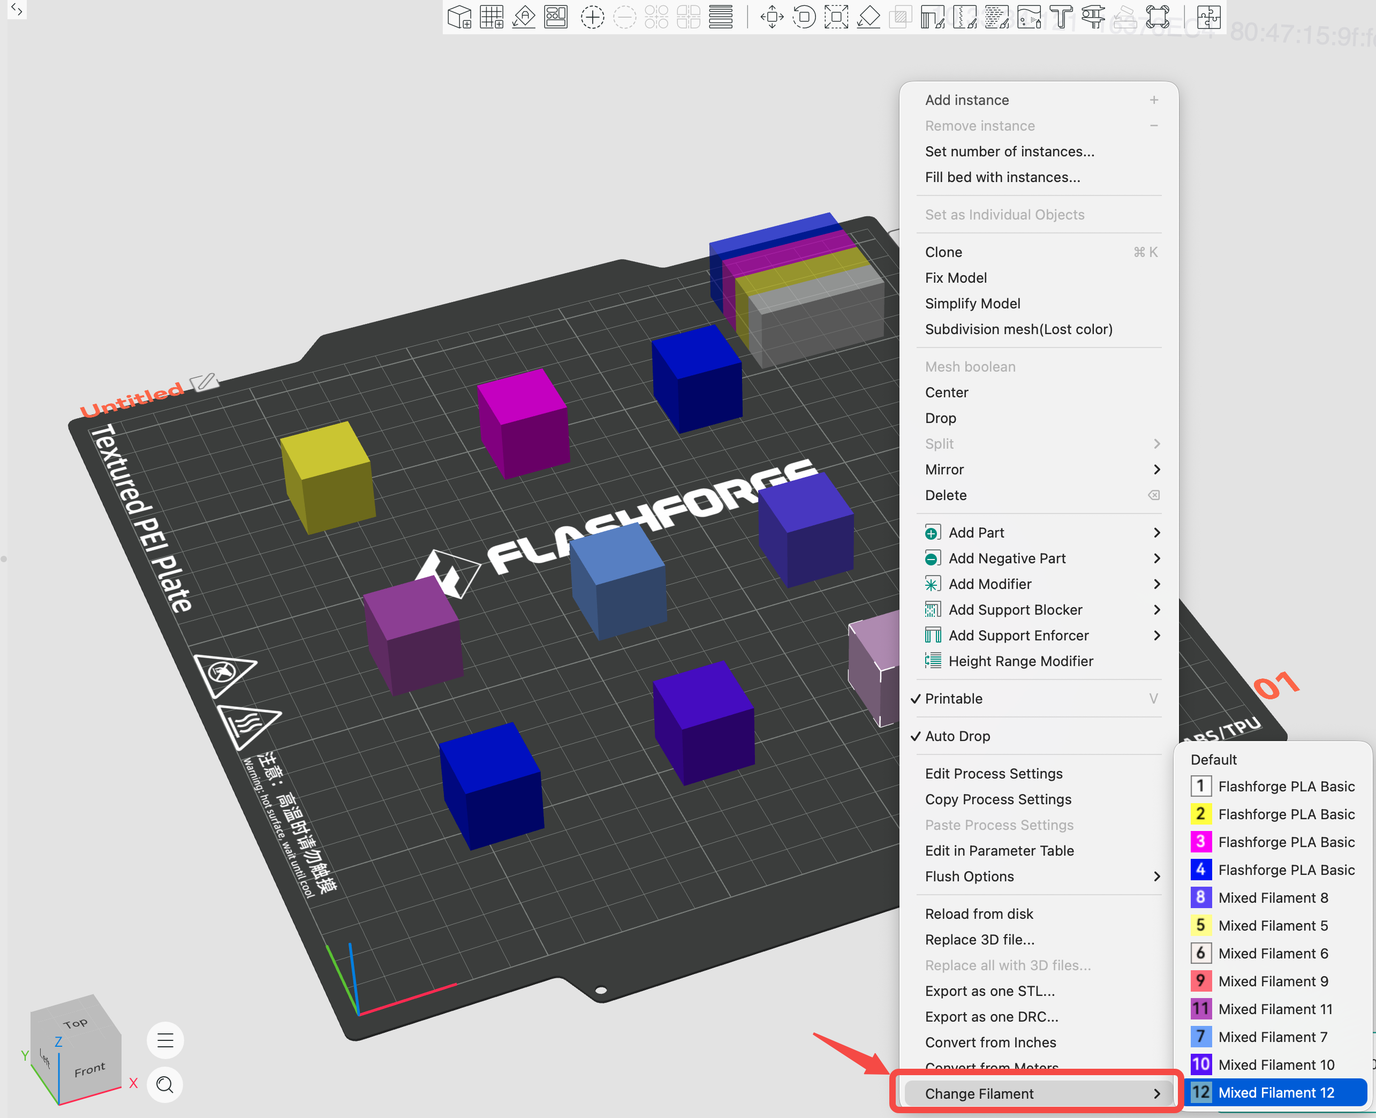Edit the plate name via pencil icon

[x=204, y=382]
